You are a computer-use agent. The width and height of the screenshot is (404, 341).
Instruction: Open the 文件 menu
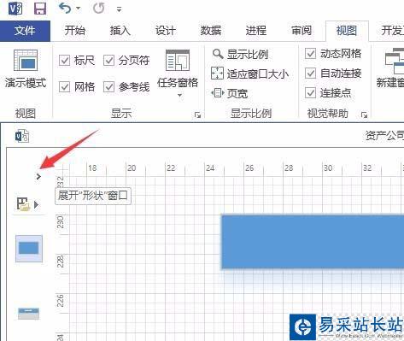(25, 31)
